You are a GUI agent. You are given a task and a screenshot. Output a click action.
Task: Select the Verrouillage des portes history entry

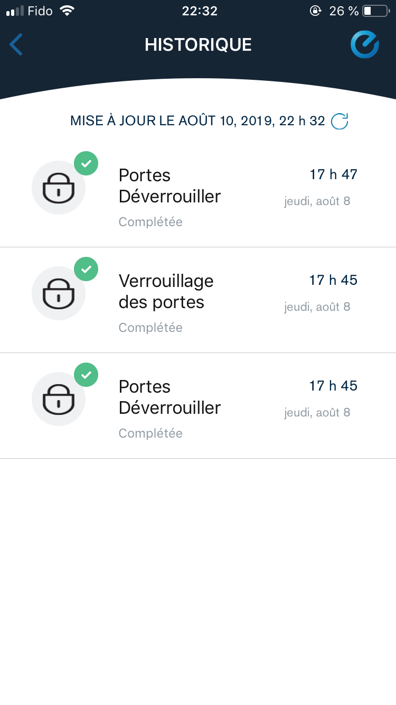(x=166, y=292)
